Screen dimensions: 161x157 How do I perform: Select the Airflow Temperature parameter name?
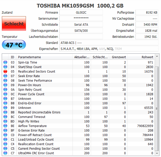32,126
